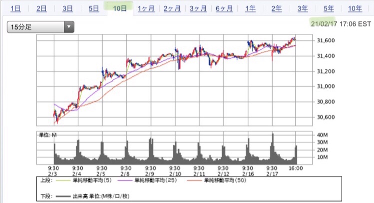Screen dimensions: 374x203
Task: Click the 上段: legend row label
Action: pos(46,181)
